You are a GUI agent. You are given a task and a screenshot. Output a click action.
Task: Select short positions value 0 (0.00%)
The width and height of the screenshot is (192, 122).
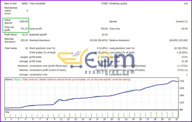coord(102,48)
